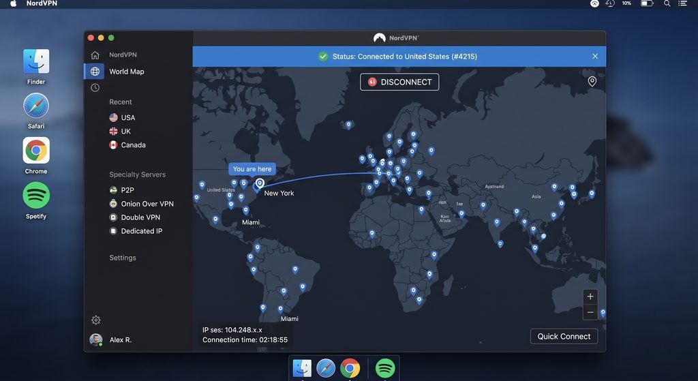
Task: Select Double VPN servers
Action: pos(140,217)
